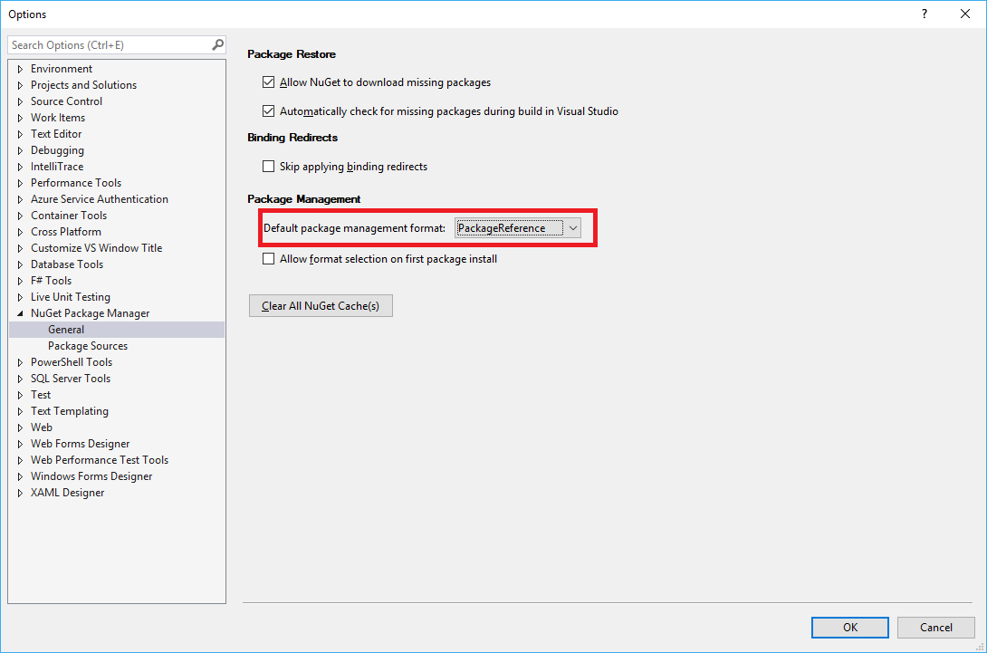Click the search magnifier icon in Search Options
The height and width of the screenshot is (653, 987).
pos(217,44)
